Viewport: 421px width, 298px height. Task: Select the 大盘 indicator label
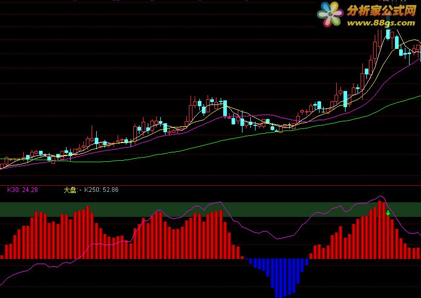[71, 190]
